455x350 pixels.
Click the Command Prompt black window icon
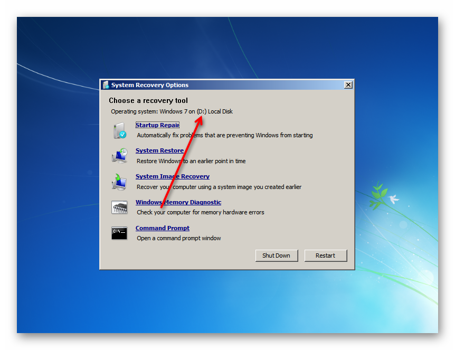[119, 233]
